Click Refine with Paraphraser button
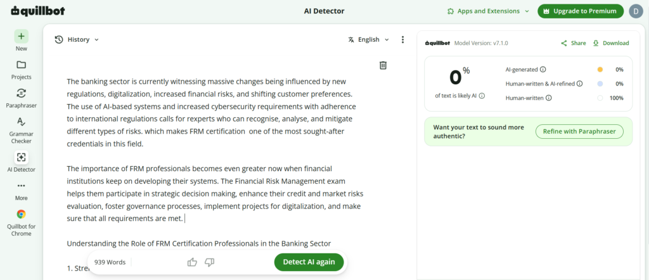 579,132
